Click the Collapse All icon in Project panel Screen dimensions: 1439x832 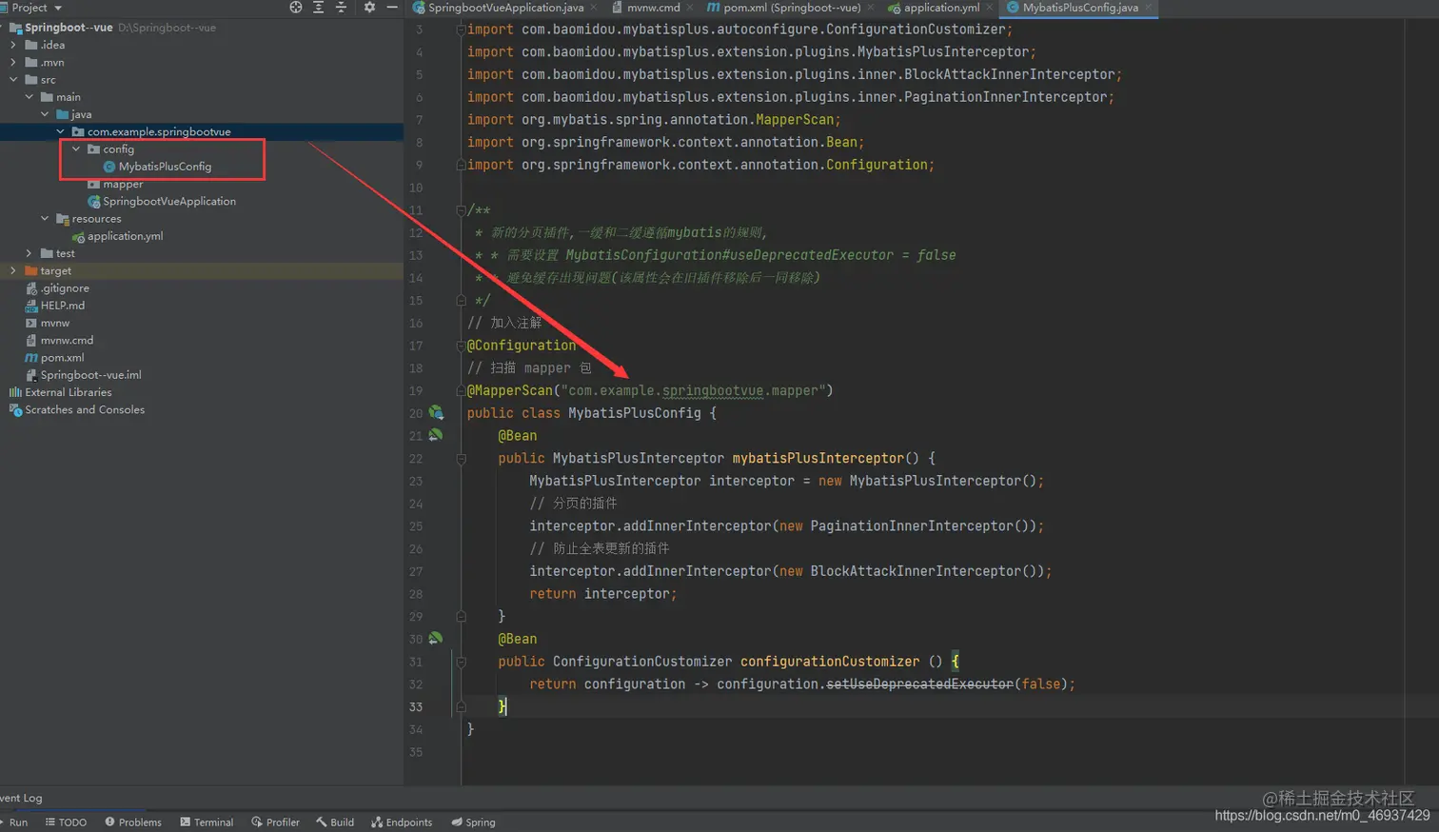click(x=342, y=7)
